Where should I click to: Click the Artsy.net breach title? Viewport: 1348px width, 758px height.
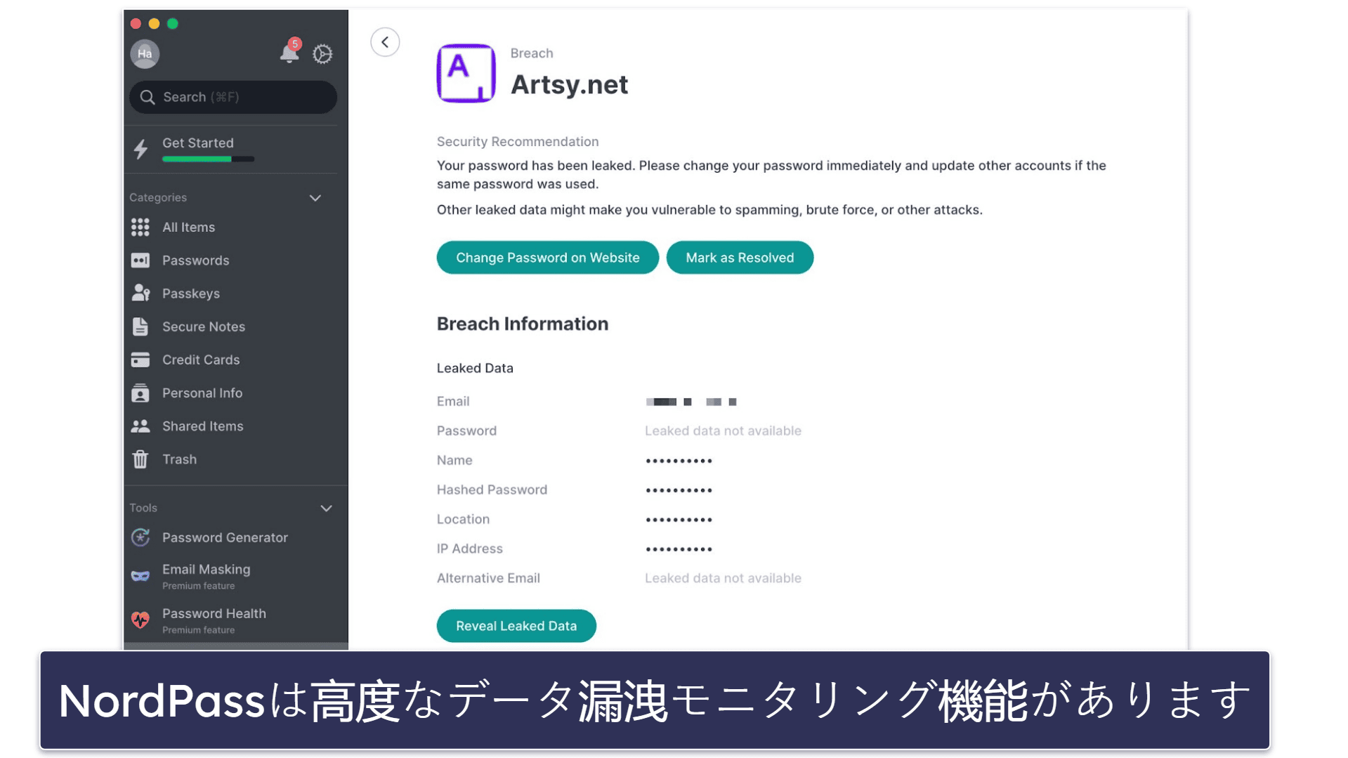pos(569,84)
